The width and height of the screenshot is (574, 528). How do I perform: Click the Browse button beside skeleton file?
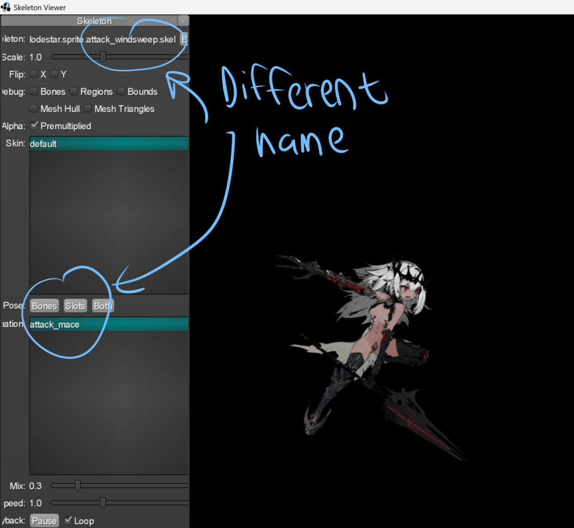[x=184, y=40]
